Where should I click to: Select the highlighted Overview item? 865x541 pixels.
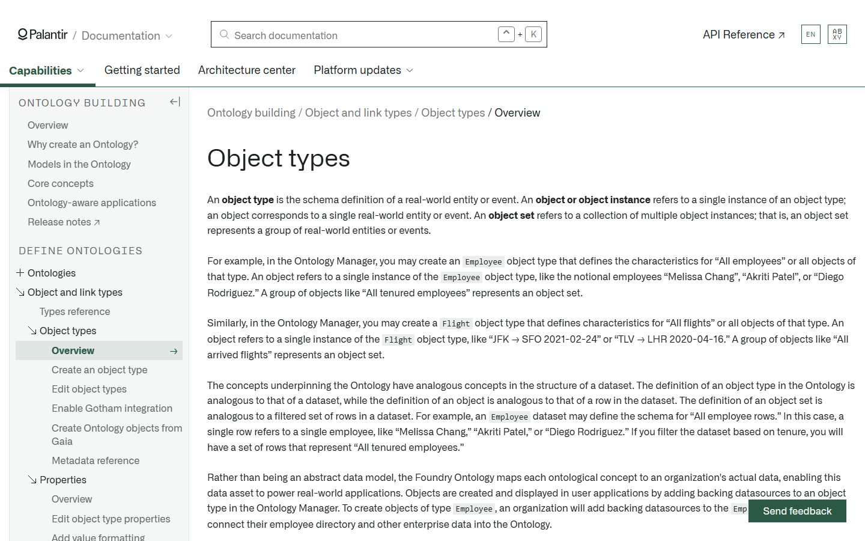99,350
